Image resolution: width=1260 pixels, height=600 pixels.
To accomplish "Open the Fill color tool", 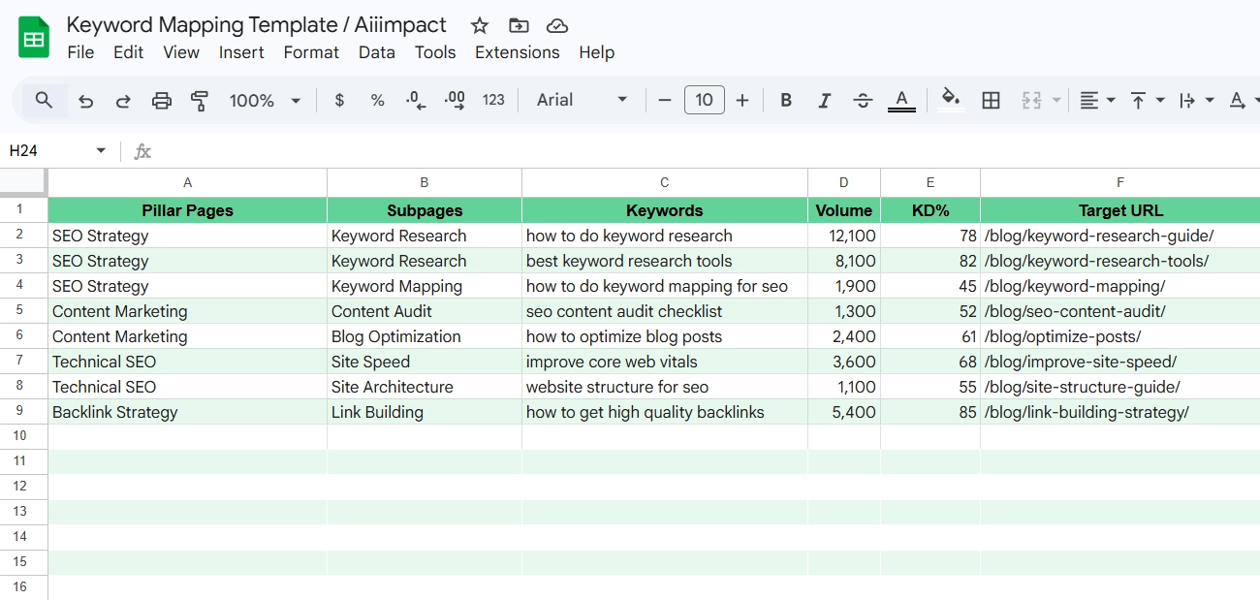I will [x=950, y=100].
